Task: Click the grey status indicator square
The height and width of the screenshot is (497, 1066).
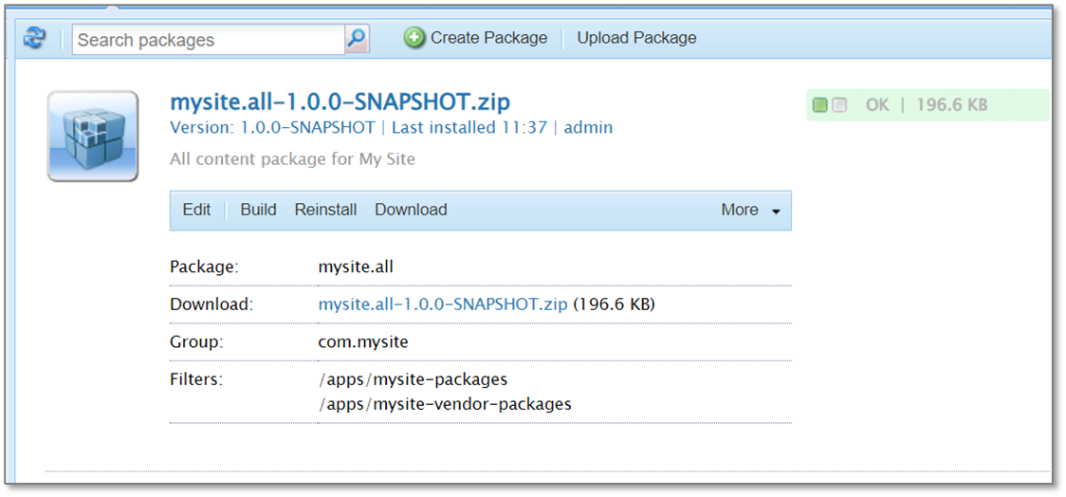Action: tap(839, 105)
